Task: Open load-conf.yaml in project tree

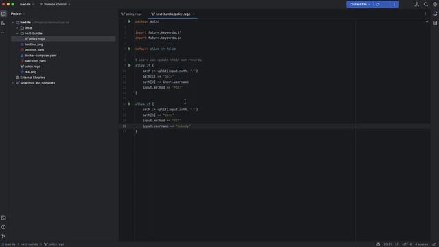Action: 35,61
